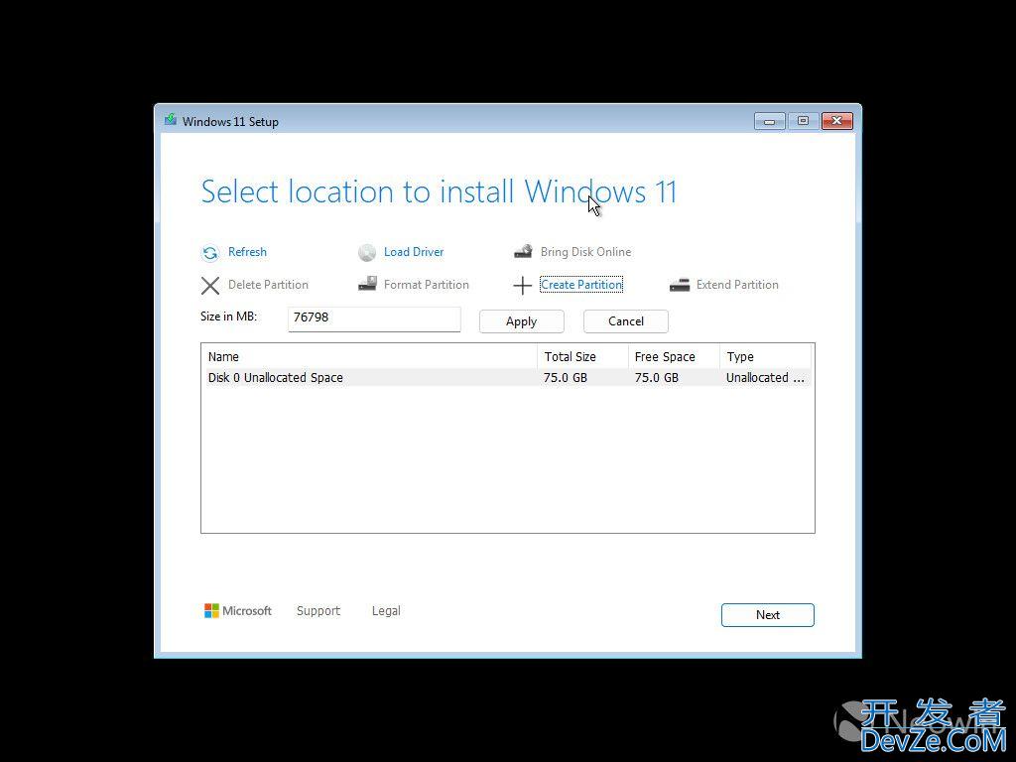Click the 75.0 GB Free Space cell
This screenshot has height=762, width=1016.
point(657,377)
